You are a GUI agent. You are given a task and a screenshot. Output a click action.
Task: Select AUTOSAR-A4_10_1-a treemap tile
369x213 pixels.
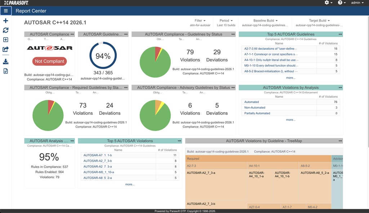[x=260, y=186]
